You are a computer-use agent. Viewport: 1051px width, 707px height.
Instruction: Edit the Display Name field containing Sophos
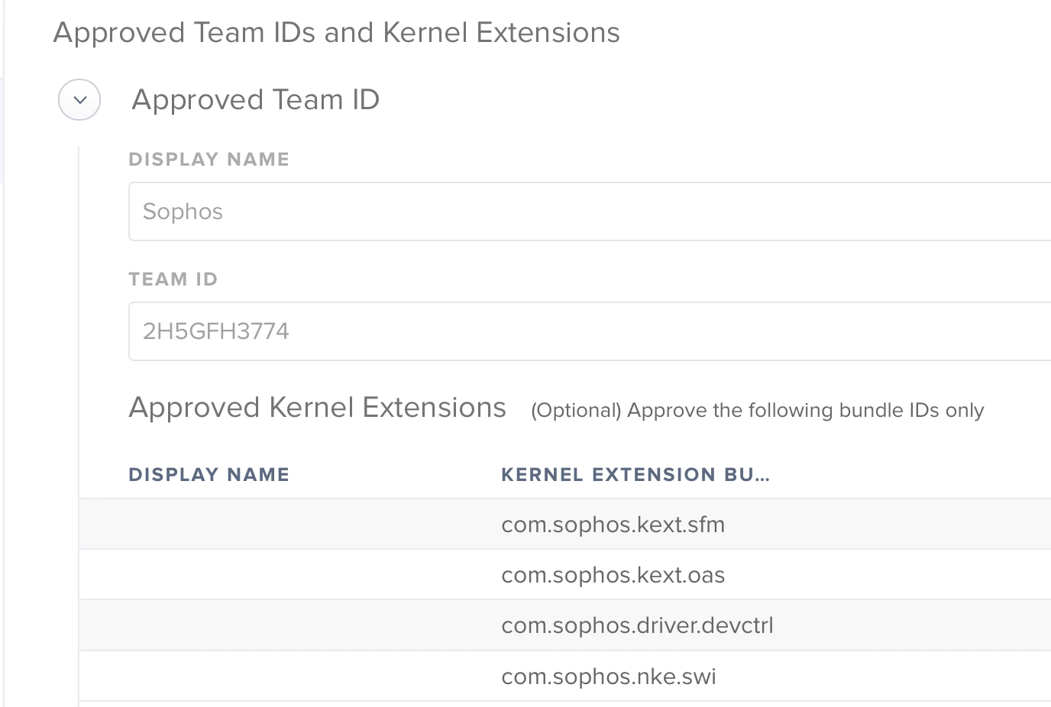(590, 211)
